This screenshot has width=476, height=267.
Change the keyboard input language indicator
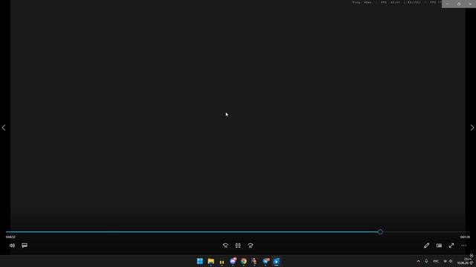point(436,261)
